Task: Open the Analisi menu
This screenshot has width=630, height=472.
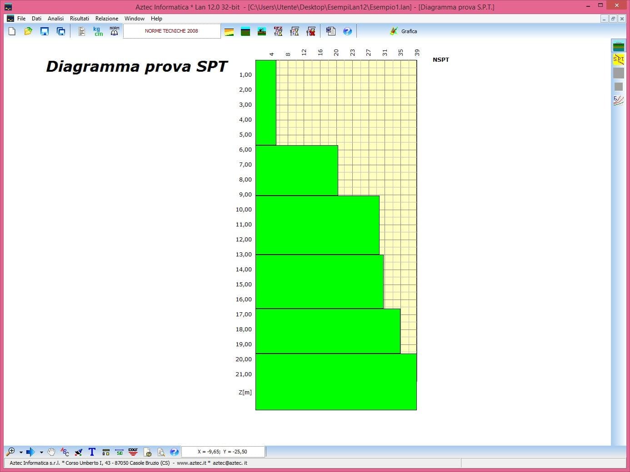Action: (55, 19)
